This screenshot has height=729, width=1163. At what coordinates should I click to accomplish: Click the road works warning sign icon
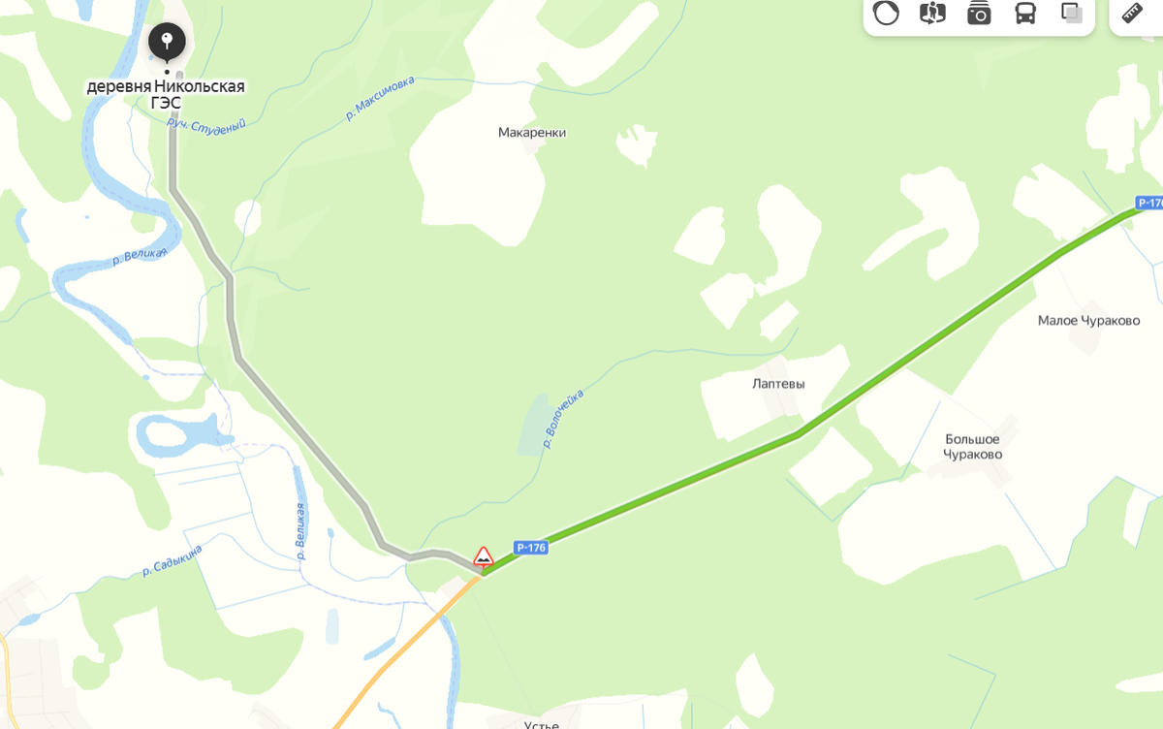(x=483, y=556)
